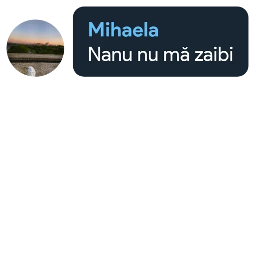The height and width of the screenshot is (255, 255).
Task: Click the word zaibi in message
Action: click(214, 54)
